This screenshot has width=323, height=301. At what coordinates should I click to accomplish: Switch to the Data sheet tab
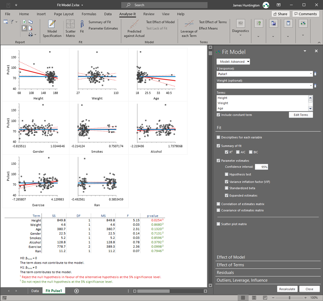pos(35,291)
